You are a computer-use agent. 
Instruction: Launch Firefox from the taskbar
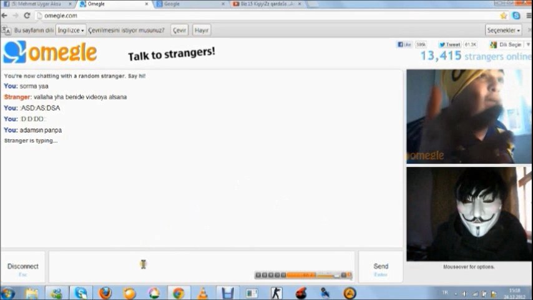coord(105,293)
